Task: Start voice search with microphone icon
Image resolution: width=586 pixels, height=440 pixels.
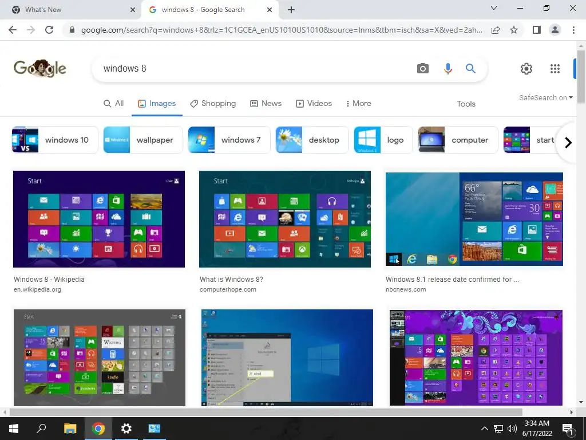Action: pos(448,69)
